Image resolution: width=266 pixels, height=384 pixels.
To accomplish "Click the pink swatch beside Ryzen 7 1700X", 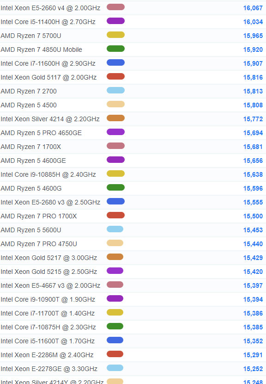I will pos(115,146).
